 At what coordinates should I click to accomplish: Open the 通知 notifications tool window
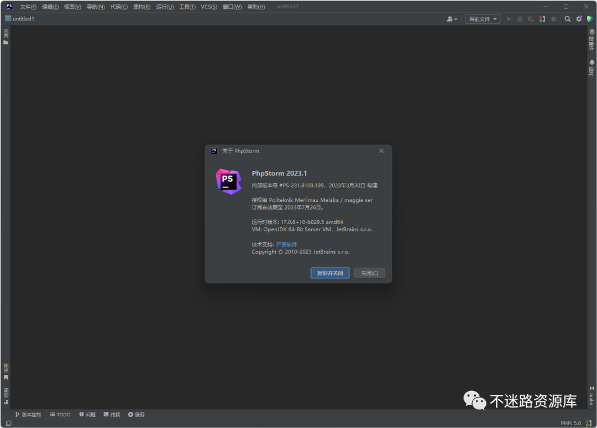[591, 68]
